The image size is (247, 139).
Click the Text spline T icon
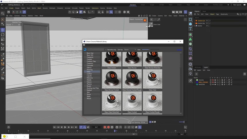click(x=190, y=29)
